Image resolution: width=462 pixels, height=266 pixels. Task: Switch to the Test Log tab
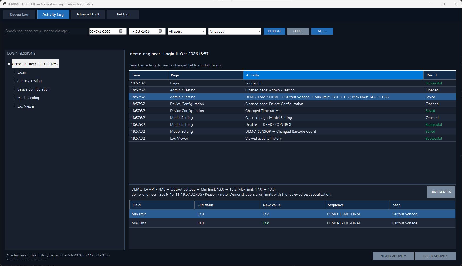[x=123, y=14]
